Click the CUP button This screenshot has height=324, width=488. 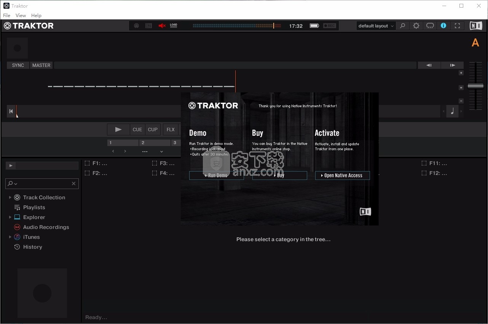[x=153, y=130]
